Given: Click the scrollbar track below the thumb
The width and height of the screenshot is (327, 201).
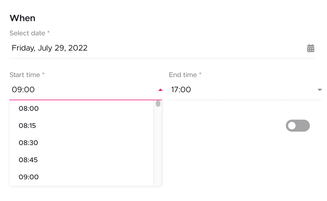Looking at the screenshot, I should pyautogui.click(x=158, y=148).
